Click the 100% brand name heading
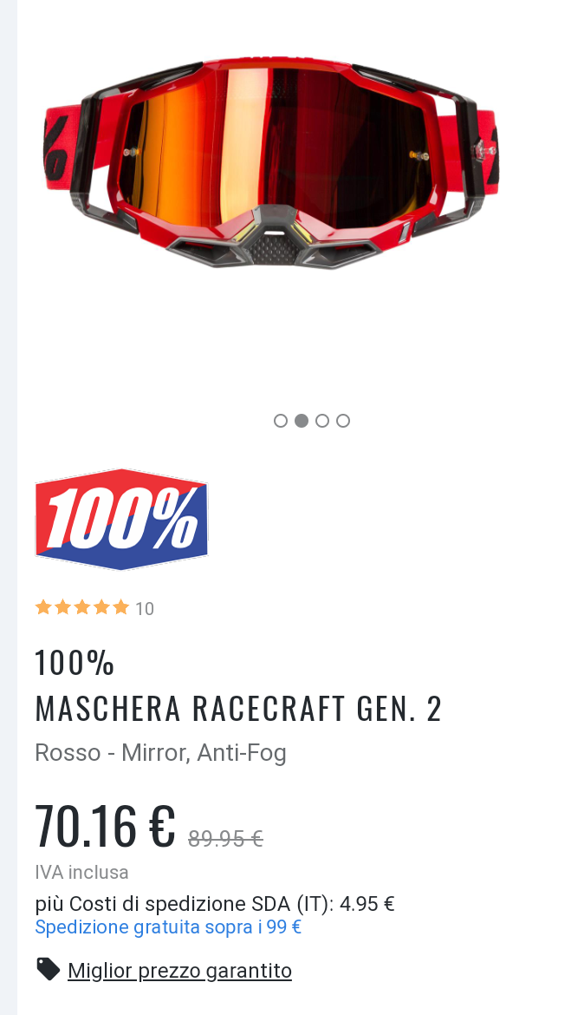The height and width of the screenshot is (1015, 571). tap(75, 663)
